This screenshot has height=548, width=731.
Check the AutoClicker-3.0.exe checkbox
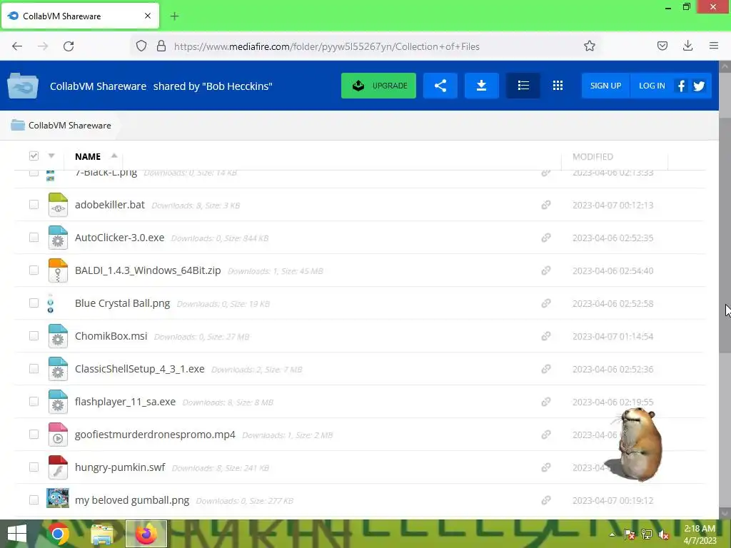click(34, 238)
